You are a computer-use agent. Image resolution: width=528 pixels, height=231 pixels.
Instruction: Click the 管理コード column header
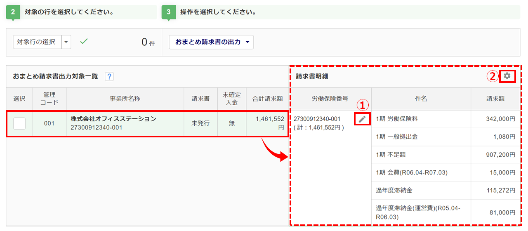tap(49, 99)
